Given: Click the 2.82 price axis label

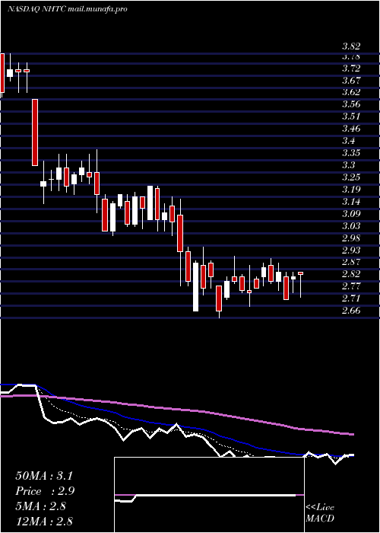Looking at the screenshot, I should coord(351,274).
